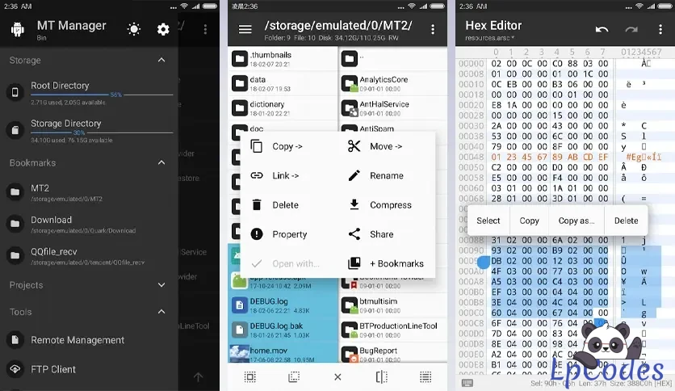Image resolution: width=675 pixels, height=391 pixels.
Task: Open the hamburger menu in file manager
Action: (245, 29)
